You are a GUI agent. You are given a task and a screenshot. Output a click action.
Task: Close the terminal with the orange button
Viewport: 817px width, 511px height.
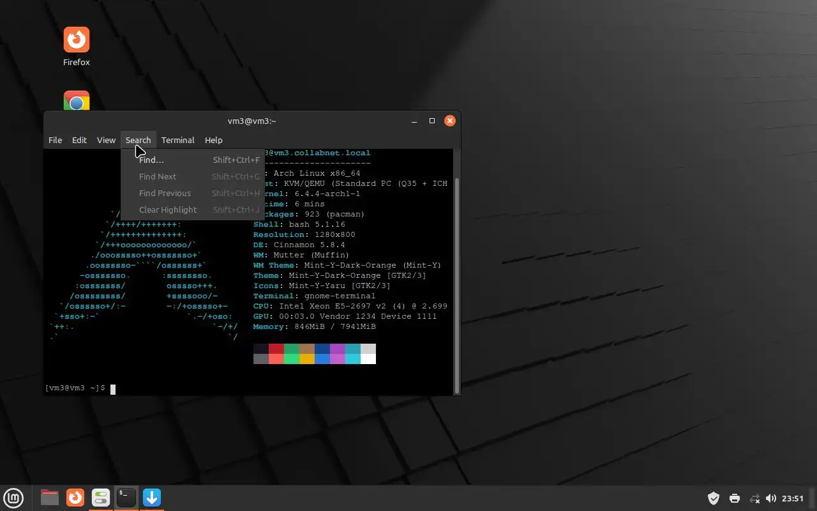(x=450, y=121)
